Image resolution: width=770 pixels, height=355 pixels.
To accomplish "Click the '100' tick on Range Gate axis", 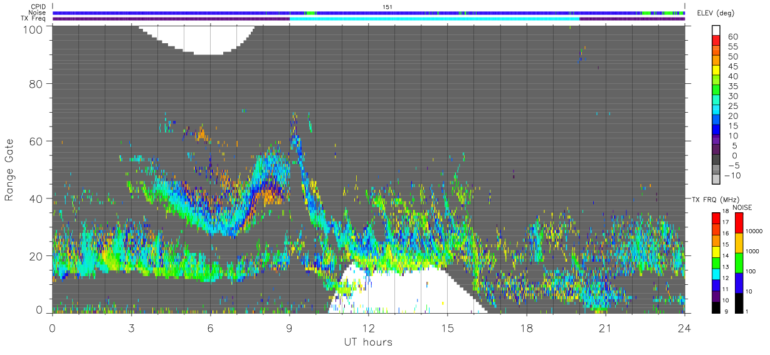I will [32, 29].
